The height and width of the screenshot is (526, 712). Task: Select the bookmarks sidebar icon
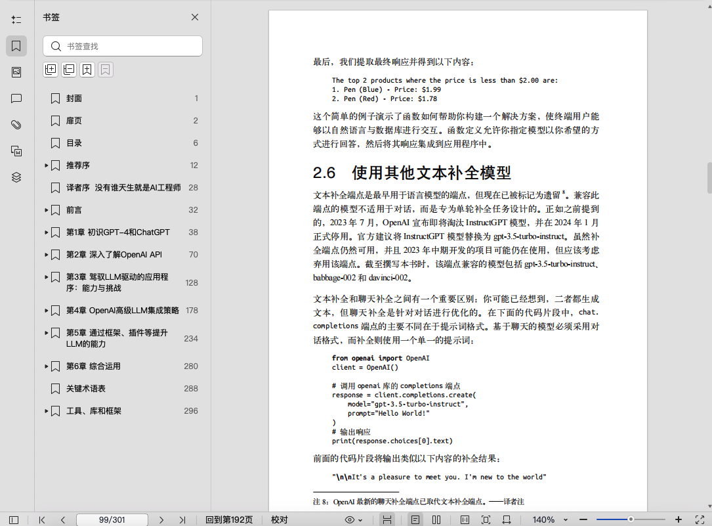pos(16,46)
